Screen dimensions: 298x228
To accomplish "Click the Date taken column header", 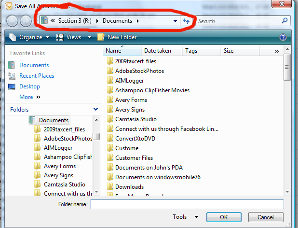I will 157,51.
